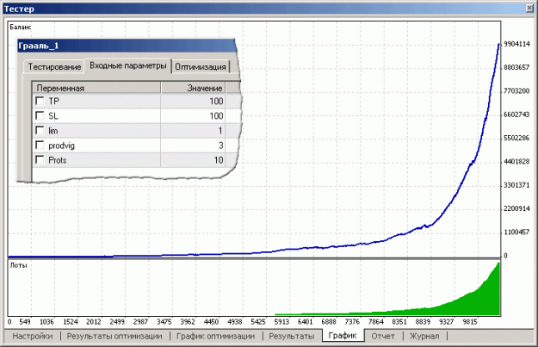Click the balance axis value 4401828

point(516,161)
